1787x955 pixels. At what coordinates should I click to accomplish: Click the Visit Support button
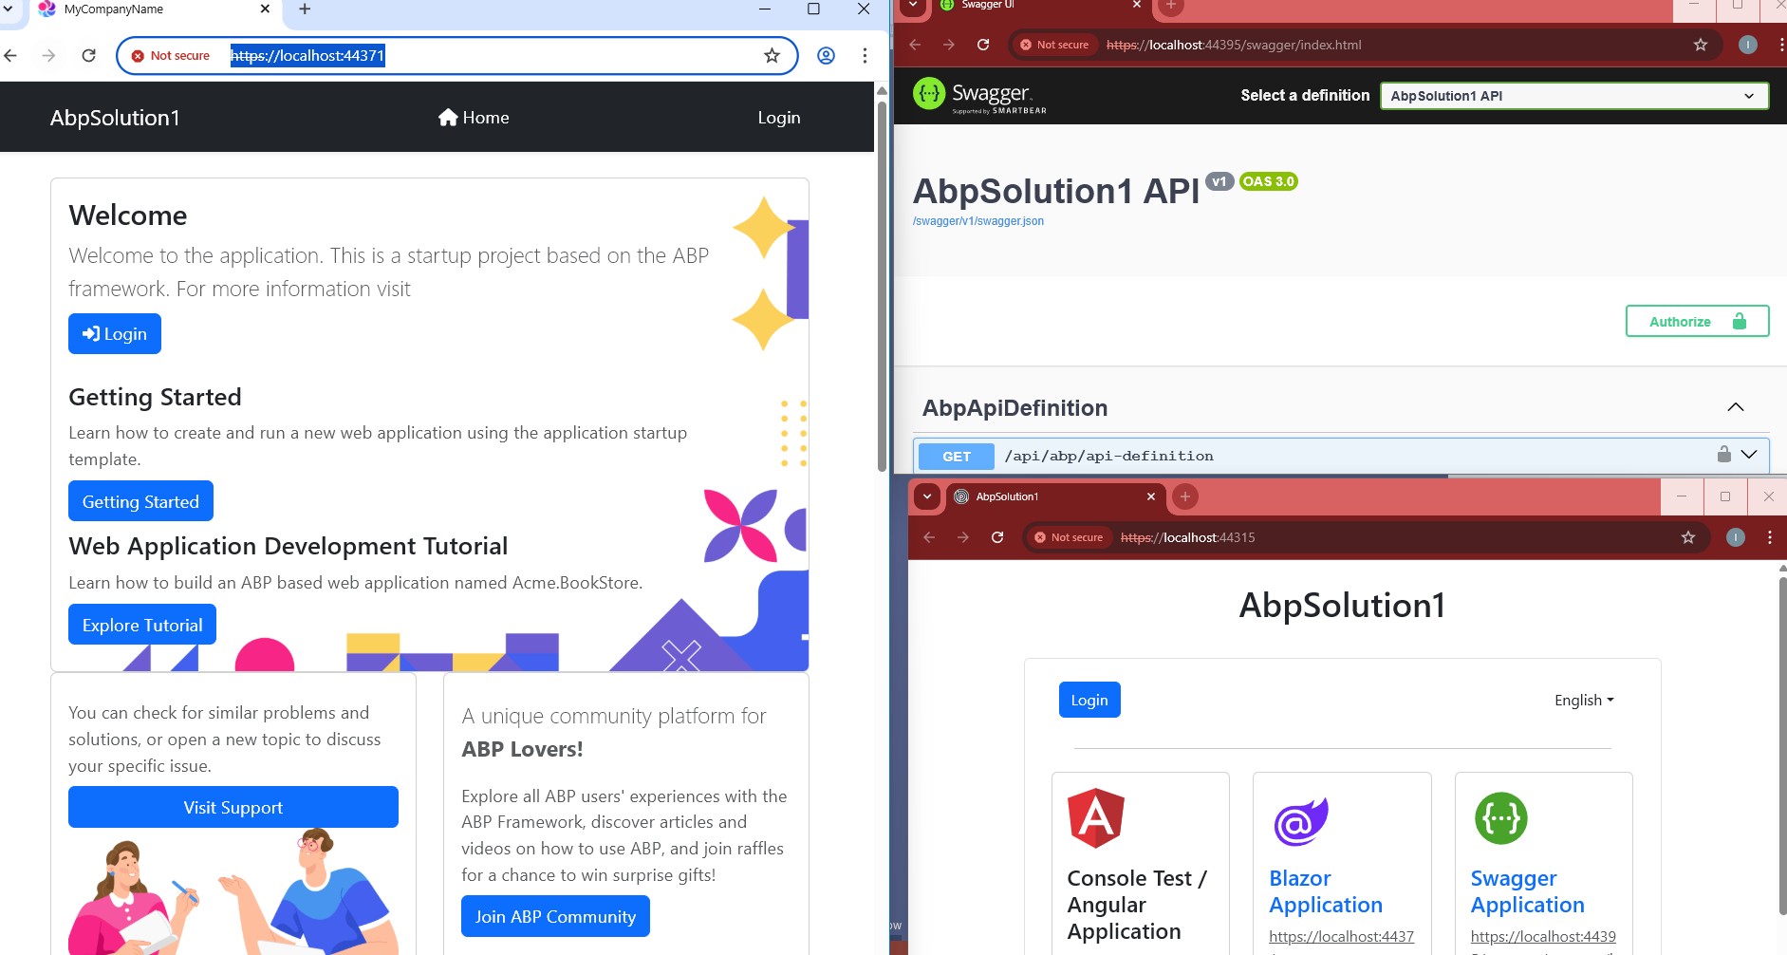[x=233, y=807]
